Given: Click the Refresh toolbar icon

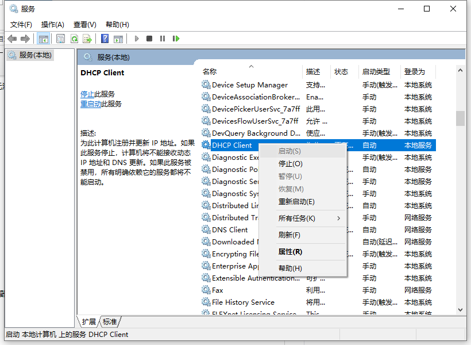Looking at the screenshot, I should coord(74,39).
